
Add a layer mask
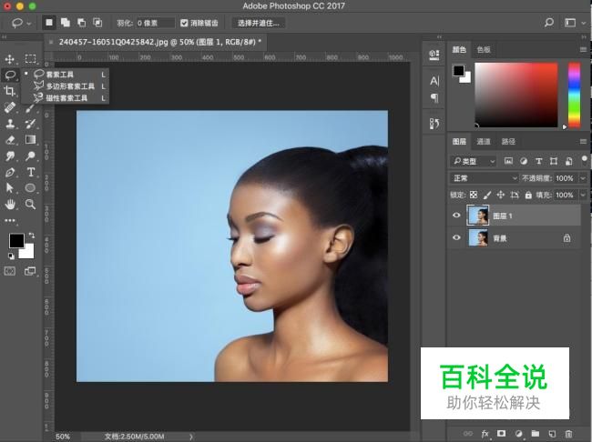502,433
